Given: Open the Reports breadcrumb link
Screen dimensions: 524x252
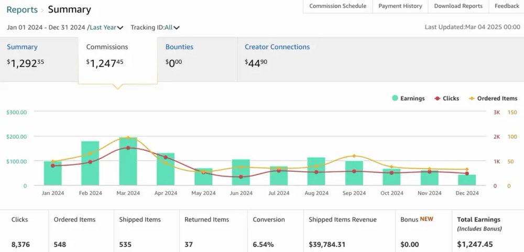Looking at the screenshot, I should click(x=22, y=9).
